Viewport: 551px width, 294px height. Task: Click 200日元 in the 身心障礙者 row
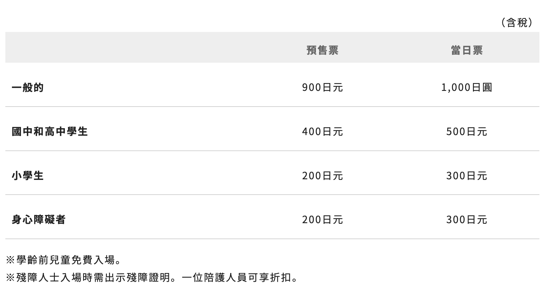pos(322,219)
